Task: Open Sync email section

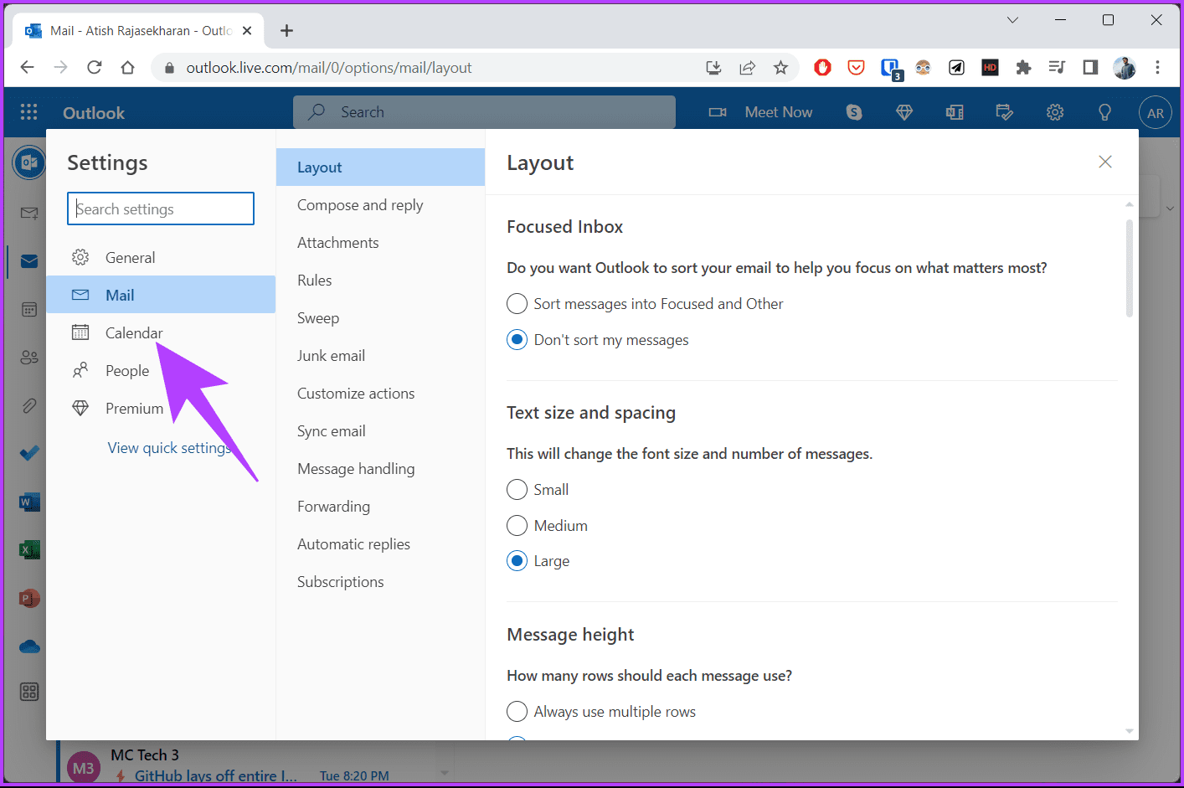Action: 380,430
